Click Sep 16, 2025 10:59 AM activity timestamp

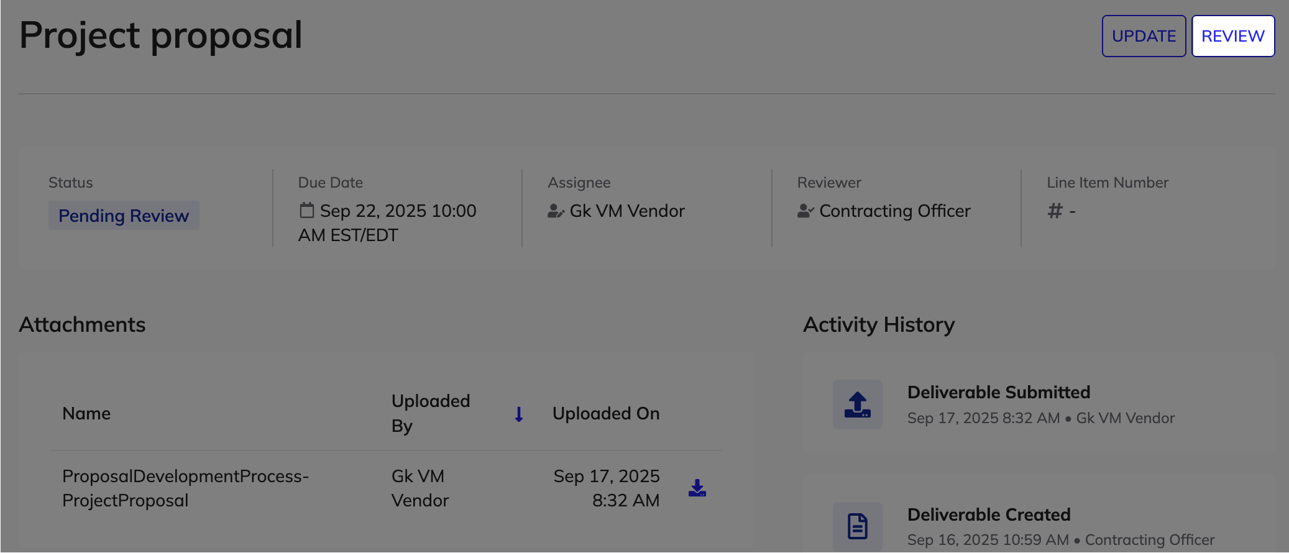point(988,540)
